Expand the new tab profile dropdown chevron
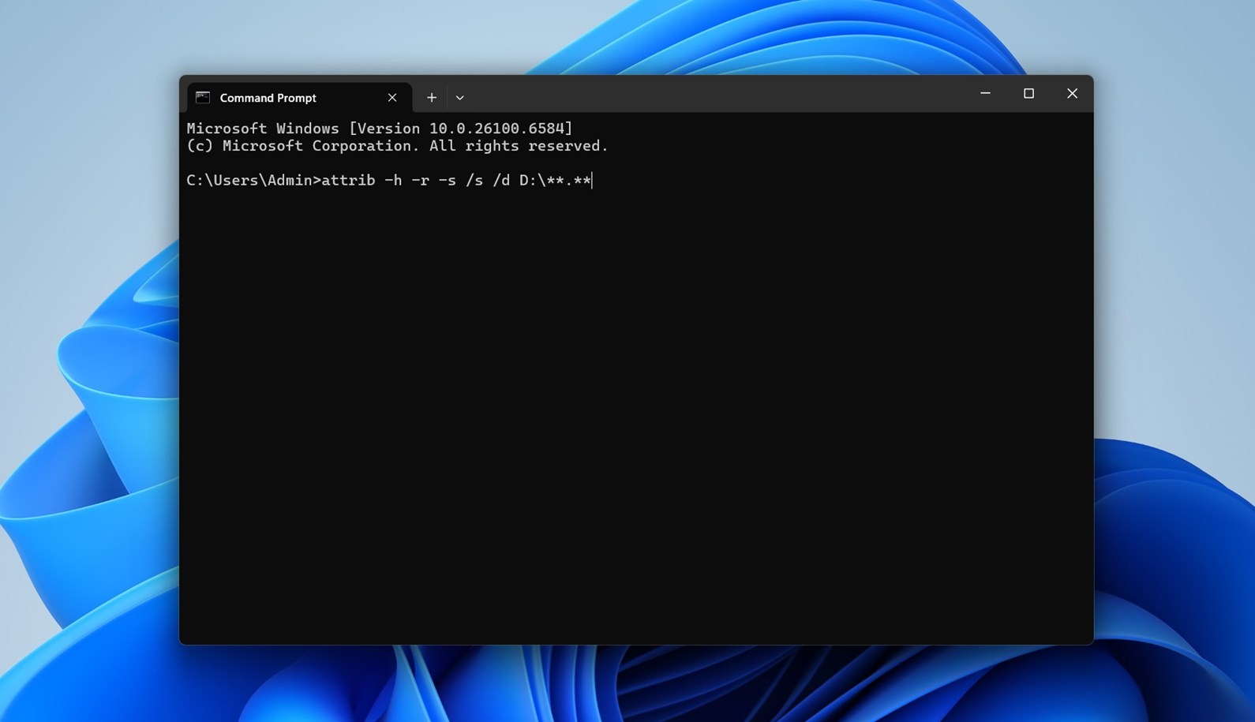 click(459, 98)
